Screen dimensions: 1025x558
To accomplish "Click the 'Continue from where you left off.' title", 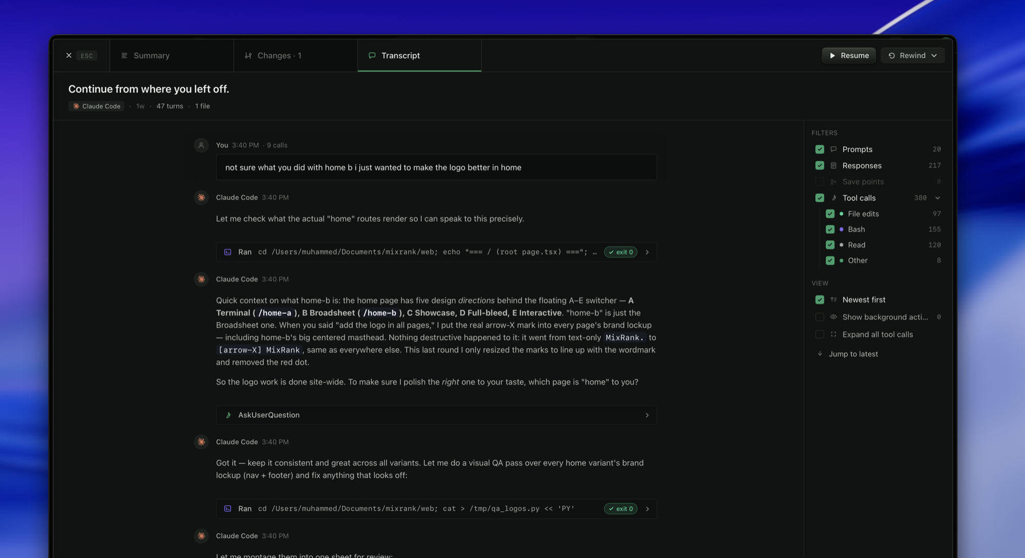I will 149,89.
